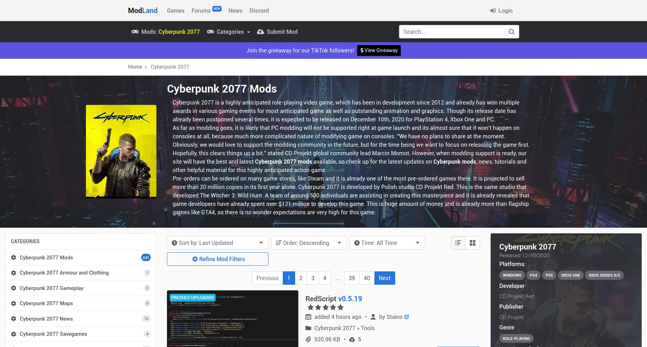Expand the Categories dropdown menu
The image size is (647, 347).
tap(229, 32)
